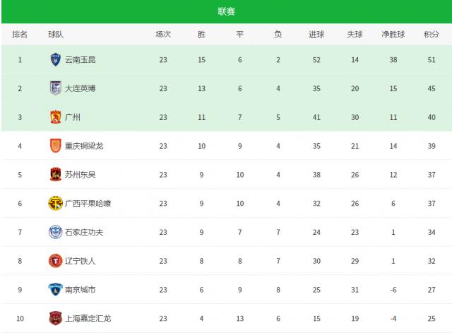Click the 广州 team crest icon
The width and height of the screenshot is (452, 335).
(x=55, y=117)
